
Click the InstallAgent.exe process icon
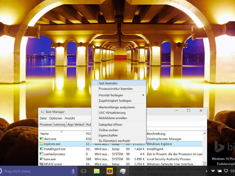(x=41, y=149)
